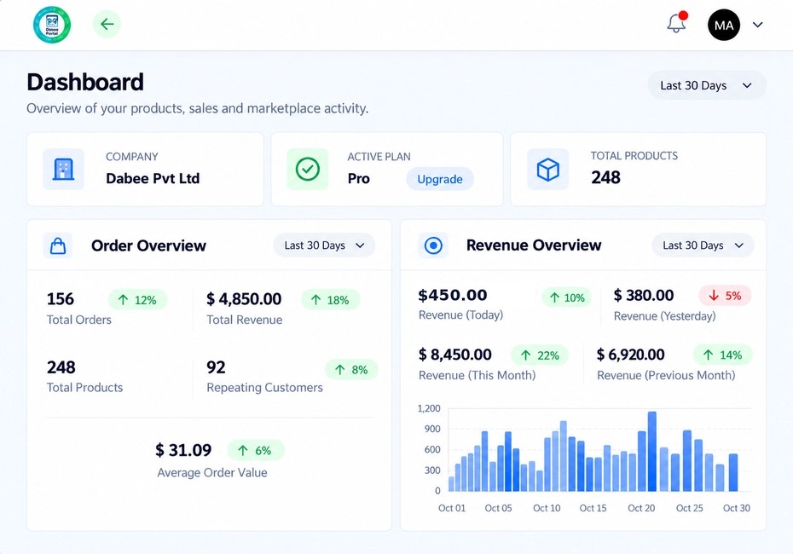
Task: Click the MA profile avatar
Action: coord(724,25)
